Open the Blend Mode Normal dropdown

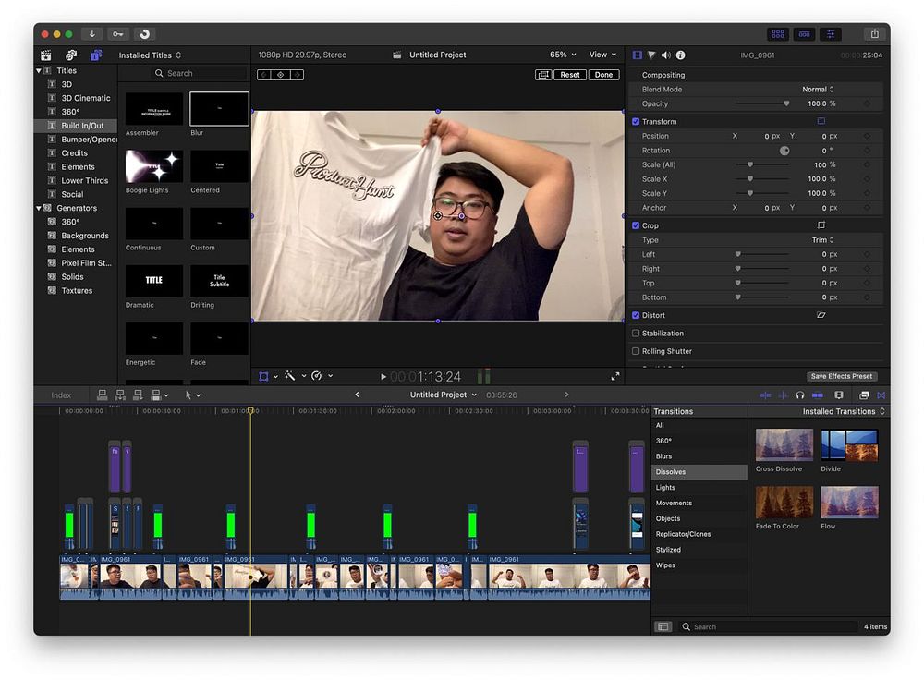coord(818,90)
